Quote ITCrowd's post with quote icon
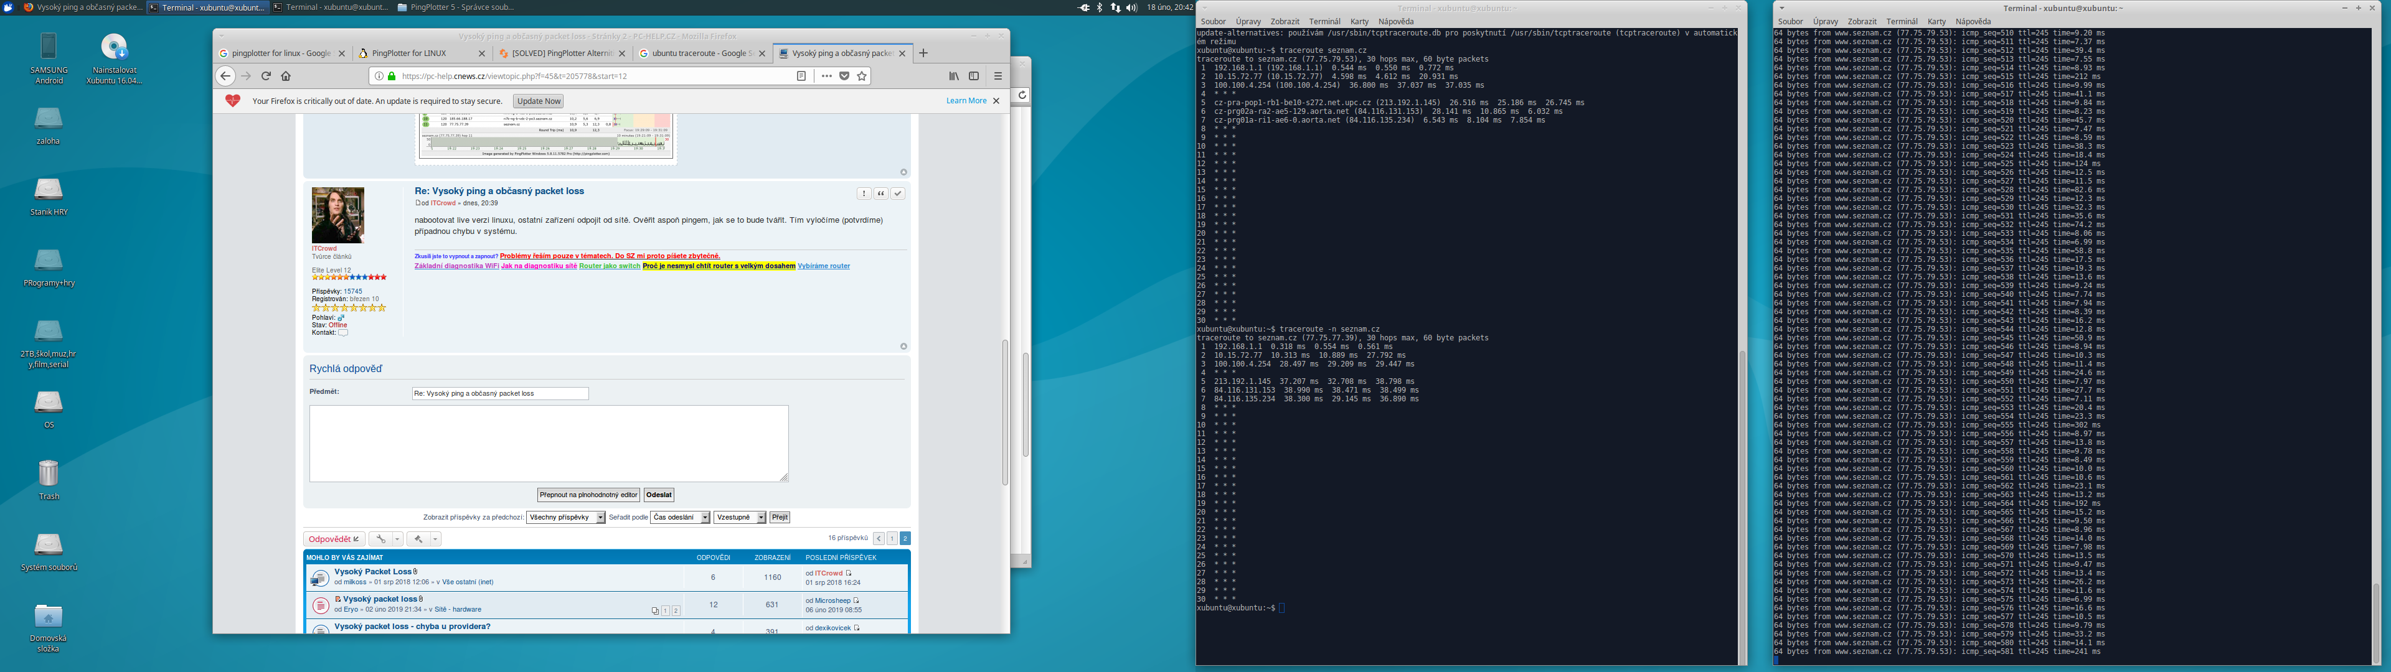2391x672 pixels. coord(881,193)
